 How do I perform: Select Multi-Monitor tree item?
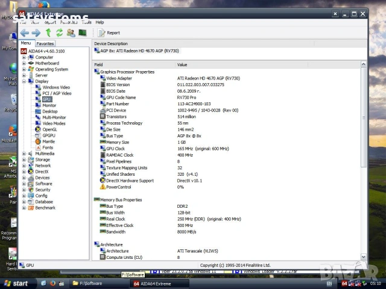(54, 117)
